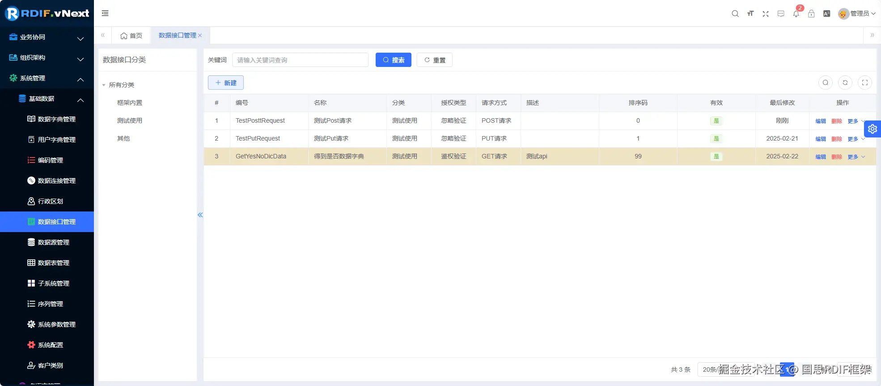Select 其他 category in tree
The width and height of the screenshot is (881, 386).
(x=123, y=138)
